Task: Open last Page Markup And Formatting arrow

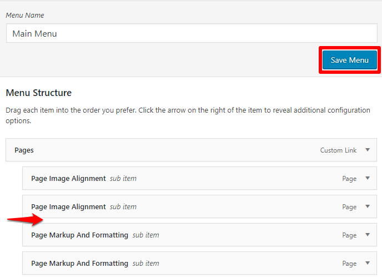Action: (368, 263)
